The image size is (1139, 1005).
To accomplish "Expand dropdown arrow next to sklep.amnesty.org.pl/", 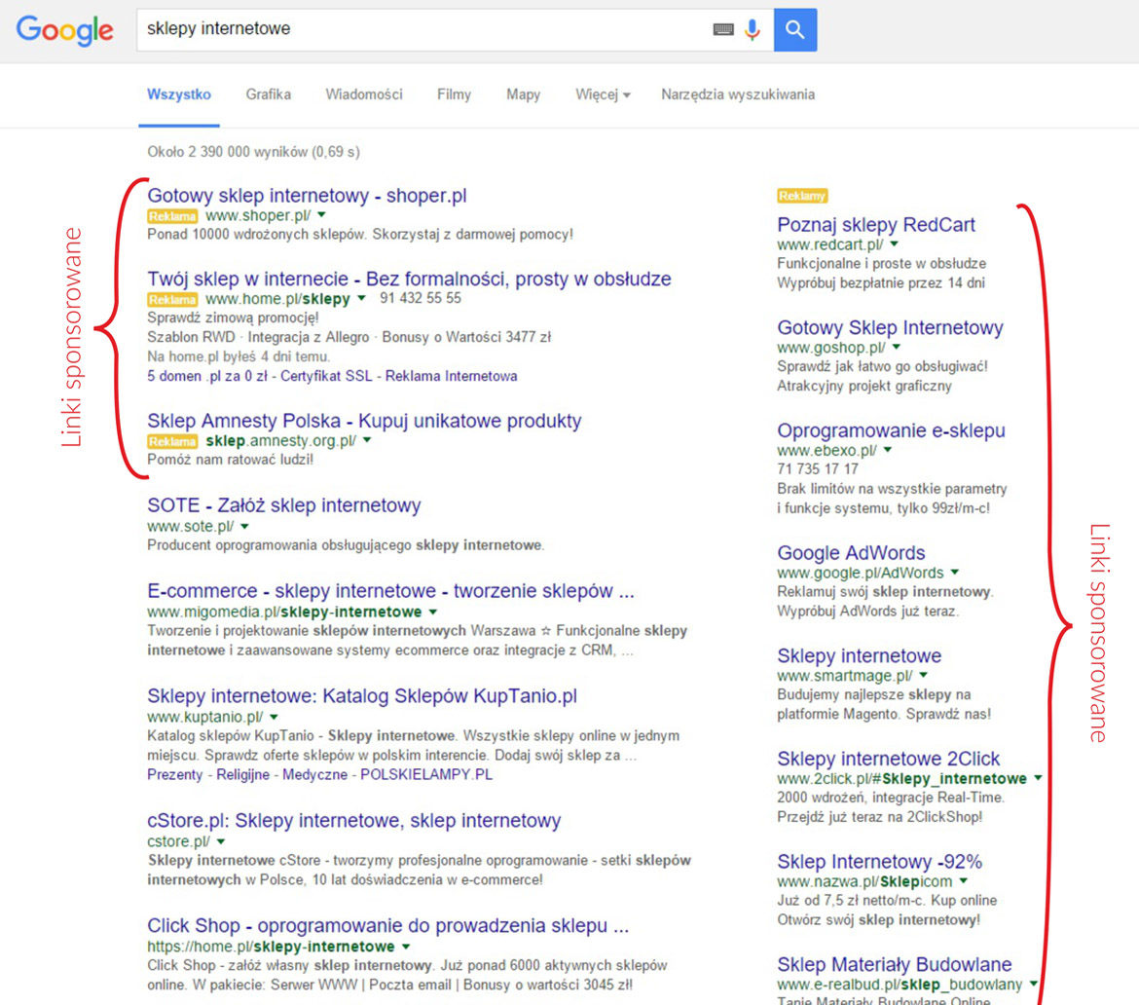I will click(367, 440).
